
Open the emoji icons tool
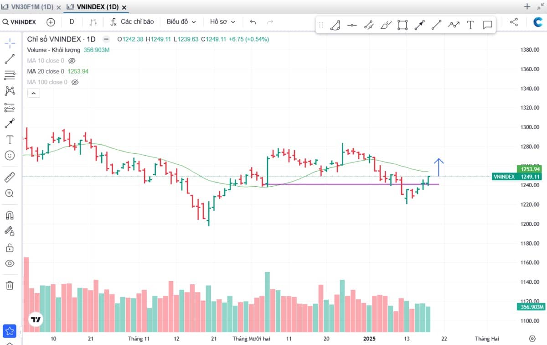(10, 156)
